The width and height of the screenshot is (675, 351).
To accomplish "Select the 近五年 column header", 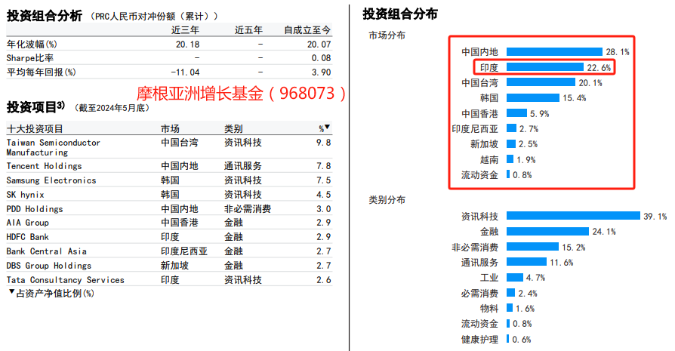I will [248, 30].
